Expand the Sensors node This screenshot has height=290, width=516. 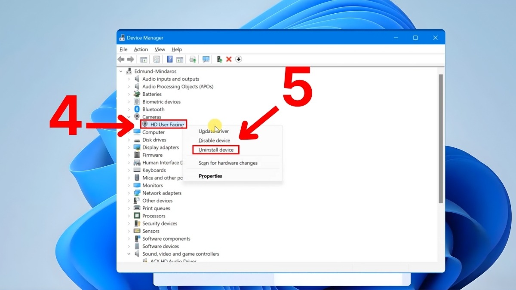point(129,231)
